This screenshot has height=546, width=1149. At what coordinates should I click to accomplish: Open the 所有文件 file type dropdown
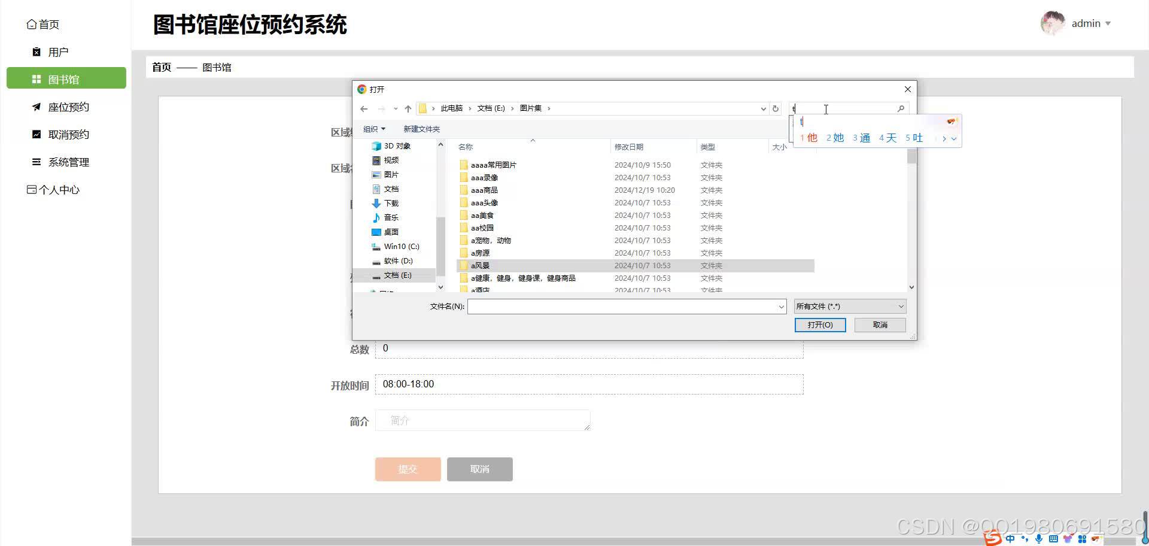click(849, 306)
